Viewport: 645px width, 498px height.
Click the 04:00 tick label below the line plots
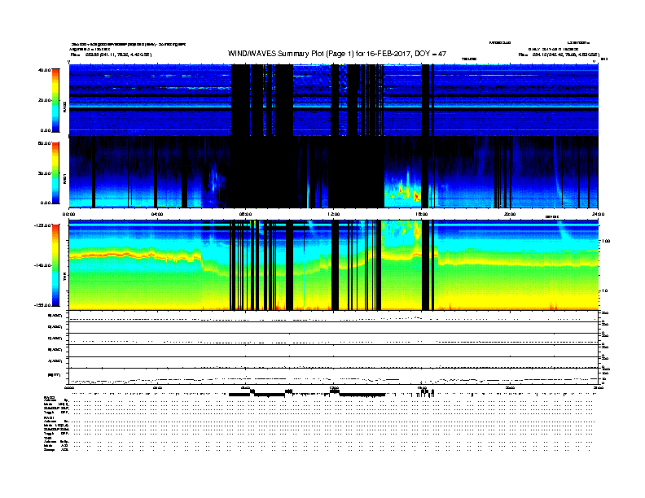tap(157, 387)
